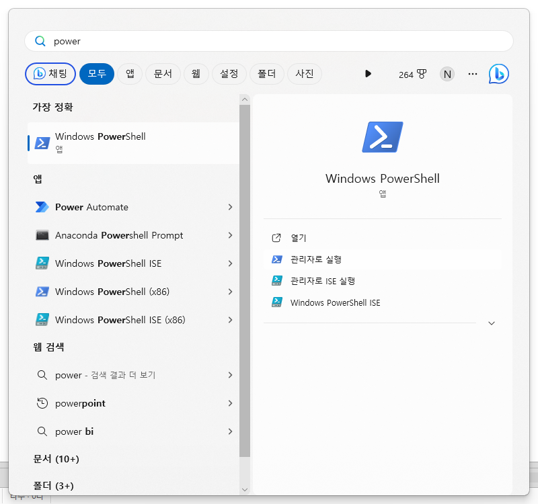
Task: Expand Windows PowerShell (x86) chevron
Action: (230, 292)
